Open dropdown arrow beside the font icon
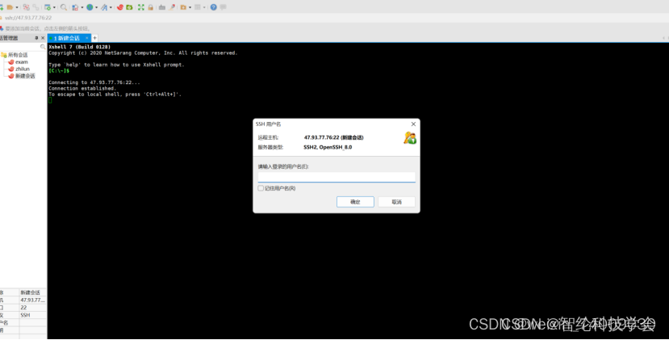Viewport: 669px width, 340px height. point(111,7)
